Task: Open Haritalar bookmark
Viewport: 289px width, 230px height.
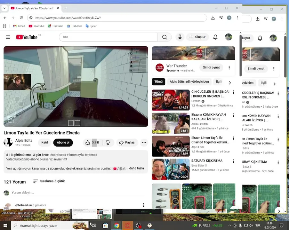Action: click(55, 26)
